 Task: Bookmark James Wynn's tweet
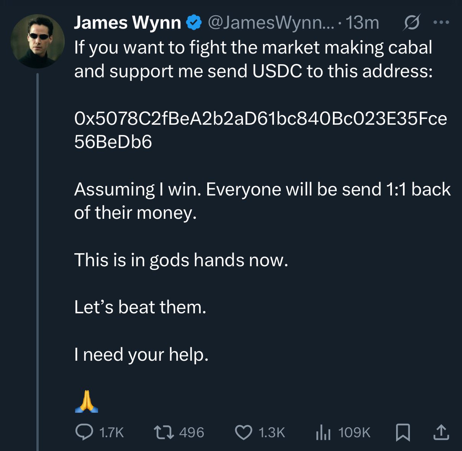(x=403, y=432)
